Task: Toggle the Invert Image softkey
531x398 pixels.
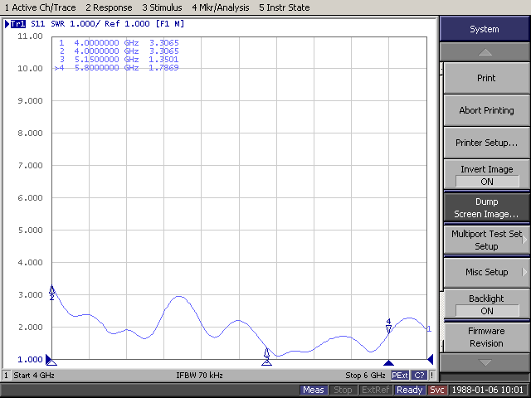Action: 486,175
